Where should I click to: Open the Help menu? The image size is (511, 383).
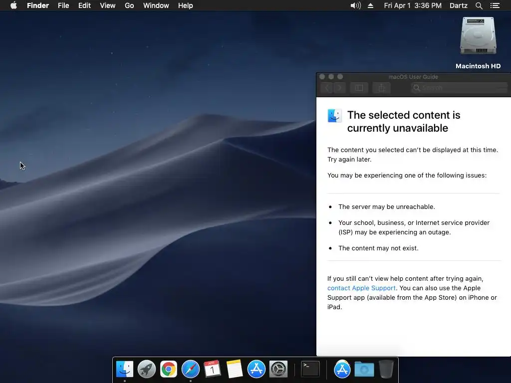pos(186,5)
